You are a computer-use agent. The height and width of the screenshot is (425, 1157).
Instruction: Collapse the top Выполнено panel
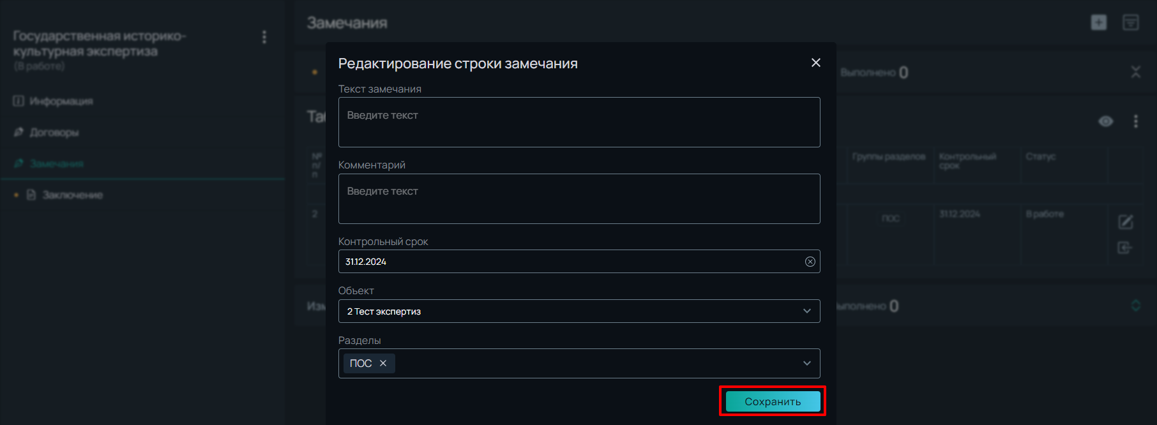tap(1135, 72)
